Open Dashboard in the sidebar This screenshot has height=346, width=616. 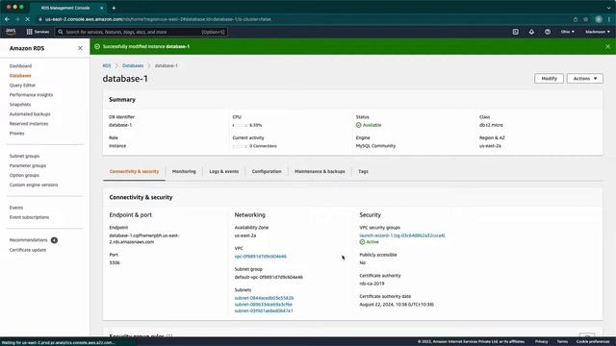(20, 66)
